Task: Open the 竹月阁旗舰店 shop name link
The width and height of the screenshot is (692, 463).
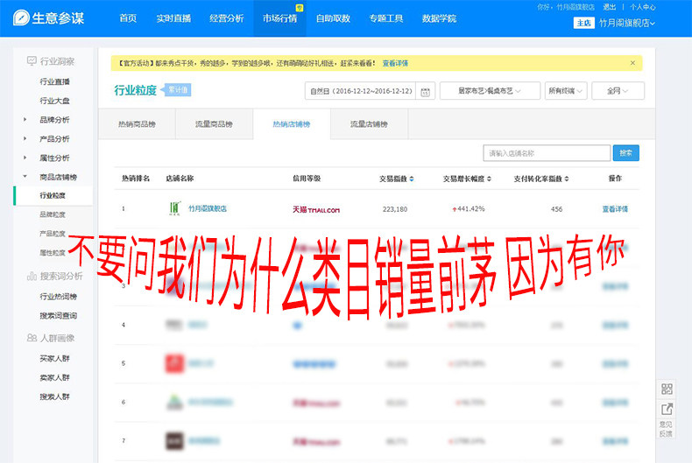Action: [x=208, y=208]
